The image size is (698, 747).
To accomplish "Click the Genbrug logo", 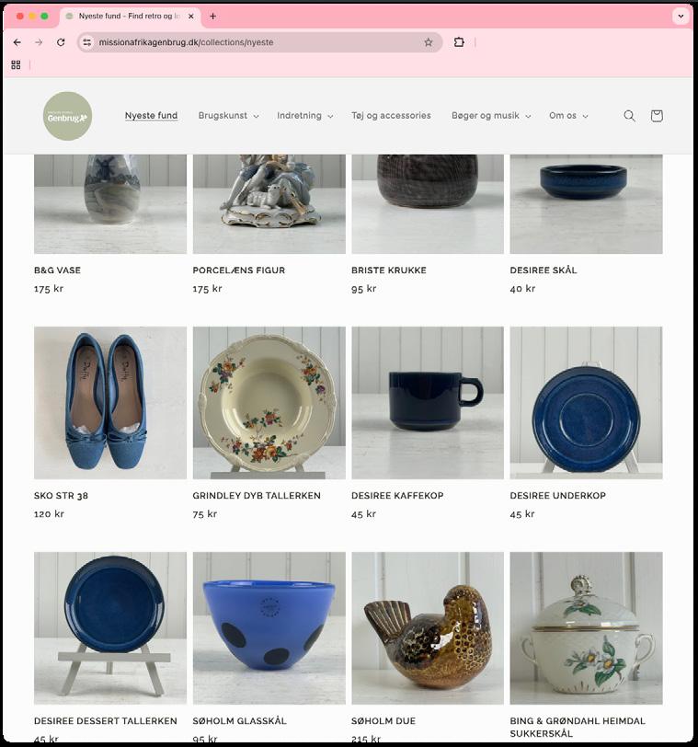I will pyautogui.click(x=68, y=116).
